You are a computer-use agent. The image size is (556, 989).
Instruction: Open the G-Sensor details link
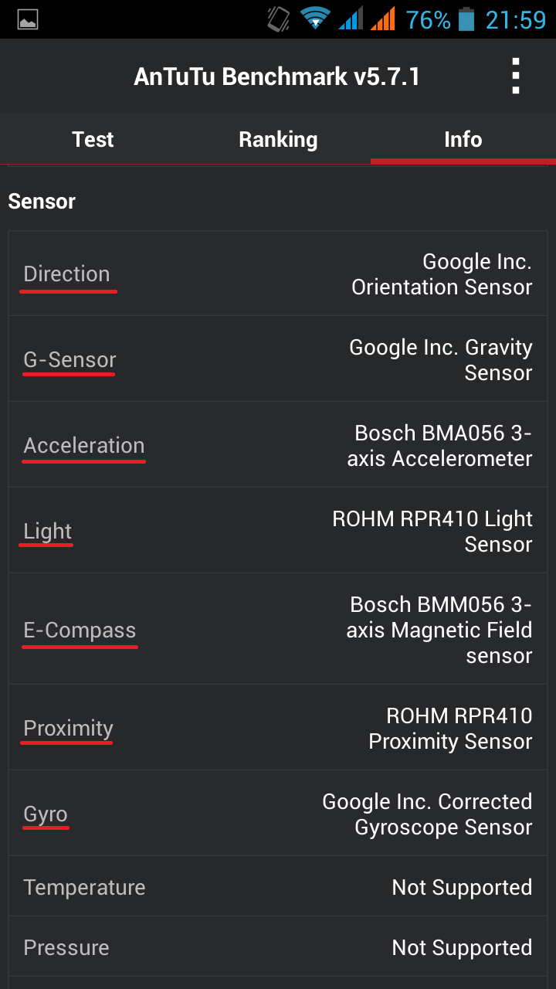(69, 359)
